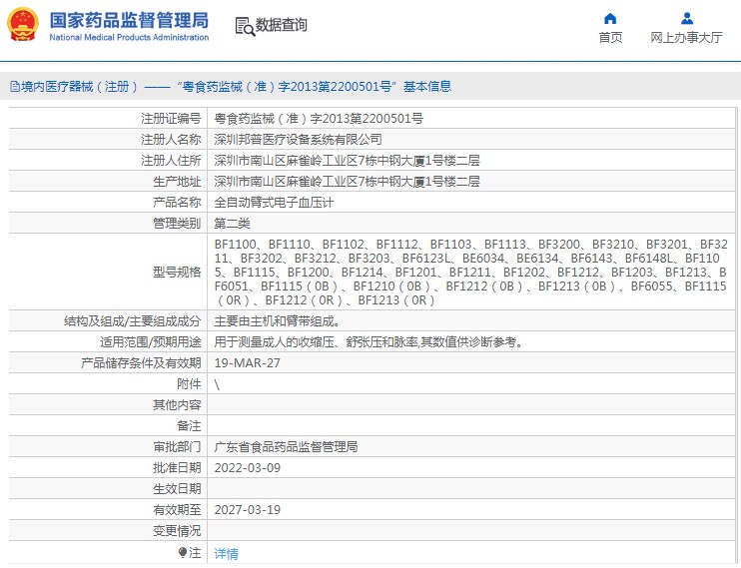Image resolution: width=741 pixels, height=568 pixels.
Task: Click storage value 19-MAR-27
Action: click(247, 363)
